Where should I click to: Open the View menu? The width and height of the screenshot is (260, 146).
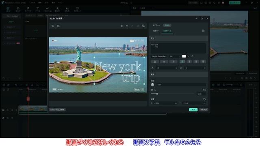[x=53, y=3]
